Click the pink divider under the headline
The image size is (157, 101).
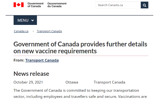click(81, 56)
